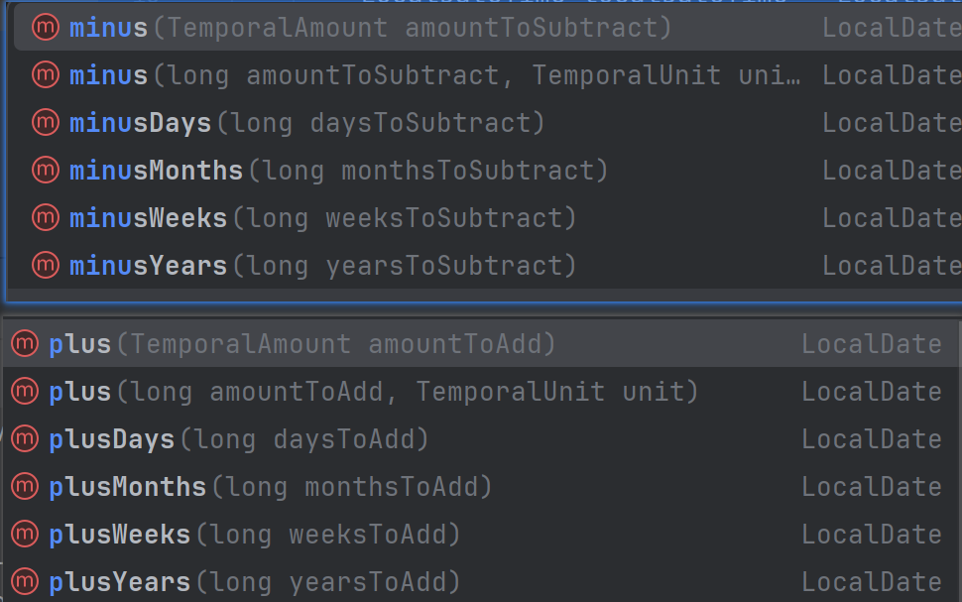Pick the minusMonths(long monthsToSubtract) entry
This screenshot has height=602, width=962.
click(x=338, y=171)
